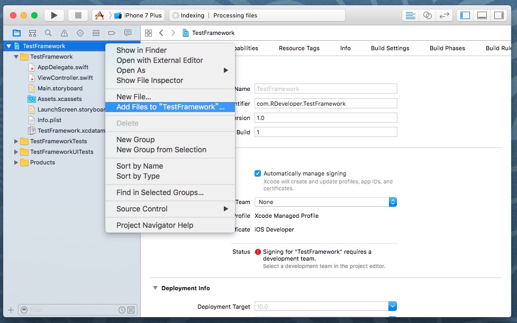Open the Symbol navigator
517x323 pixels.
click(x=32, y=33)
